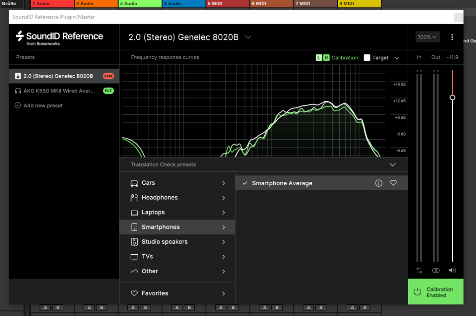Expand the curve options chevron beside Target
Screen dimensions: 476x316
pyautogui.click(x=397, y=58)
